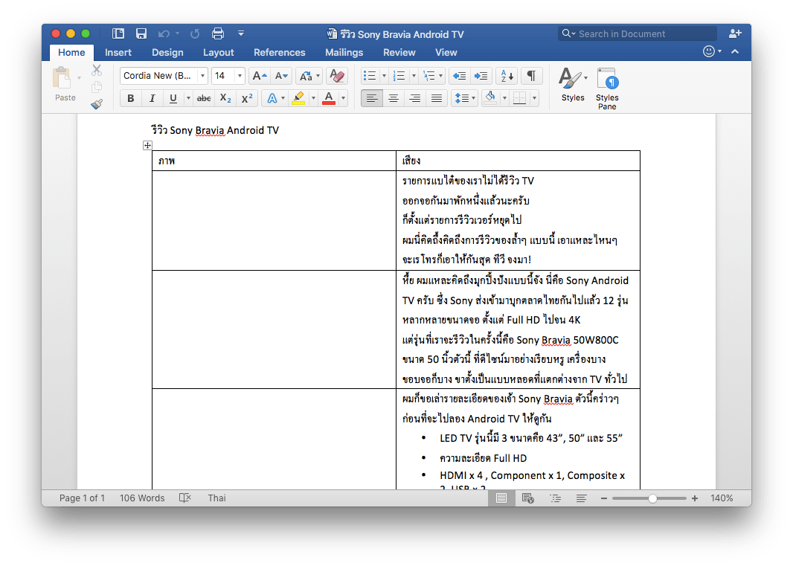Click the Format Painter brush icon
Image resolution: width=793 pixels, height=566 pixels.
coord(97,104)
